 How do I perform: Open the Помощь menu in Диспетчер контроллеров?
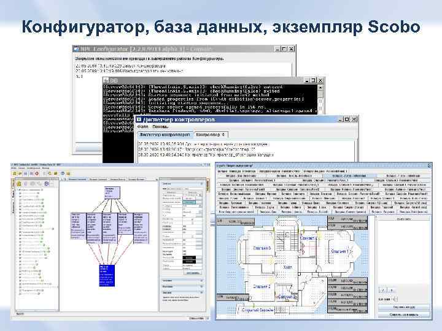pyautogui.click(x=160, y=127)
